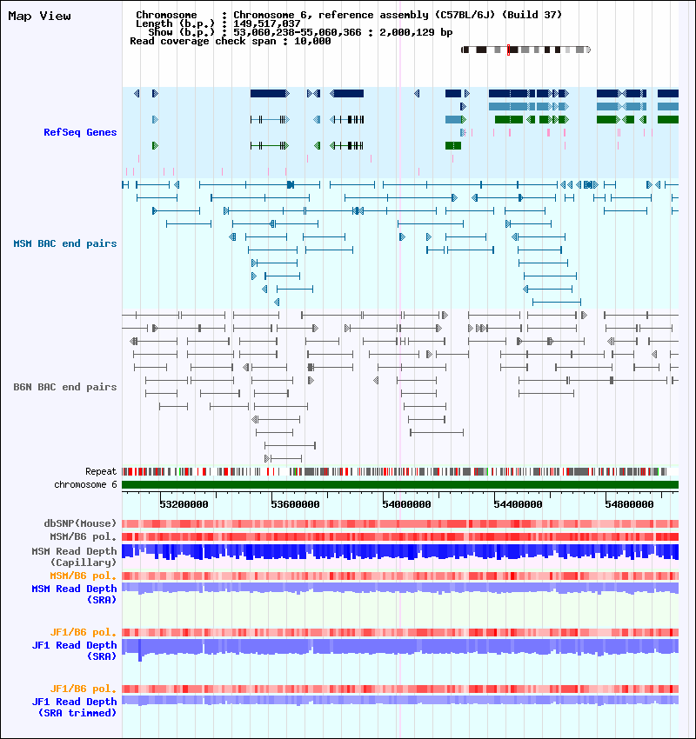The width and height of the screenshot is (696, 739).
Task: Click the 53600000 coordinate on the ruler
Action: [x=295, y=504]
